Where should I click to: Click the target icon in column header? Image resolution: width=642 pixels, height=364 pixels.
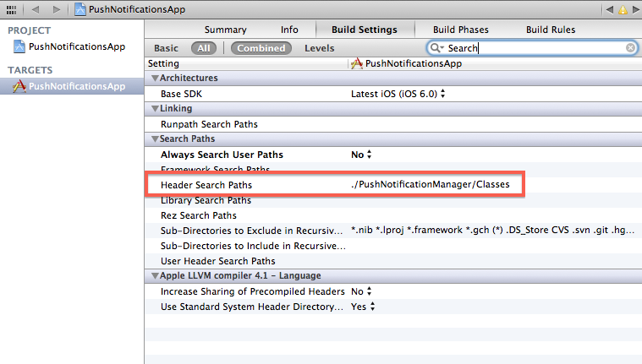click(x=357, y=63)
